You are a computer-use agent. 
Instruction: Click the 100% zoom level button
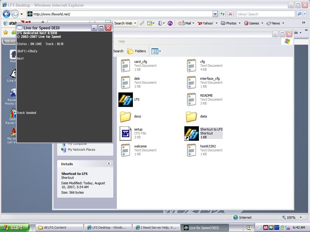click(289, 217)
